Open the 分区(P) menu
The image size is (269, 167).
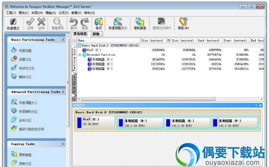coord(63,13)
